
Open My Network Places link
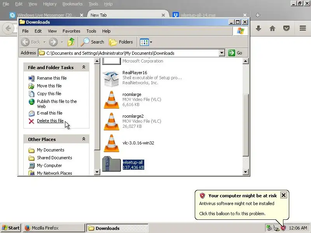pyautogui.click(x=54, y=173)
